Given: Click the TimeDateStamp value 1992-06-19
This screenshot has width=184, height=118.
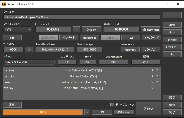Looking at the screenshot, I should (55, 49).
